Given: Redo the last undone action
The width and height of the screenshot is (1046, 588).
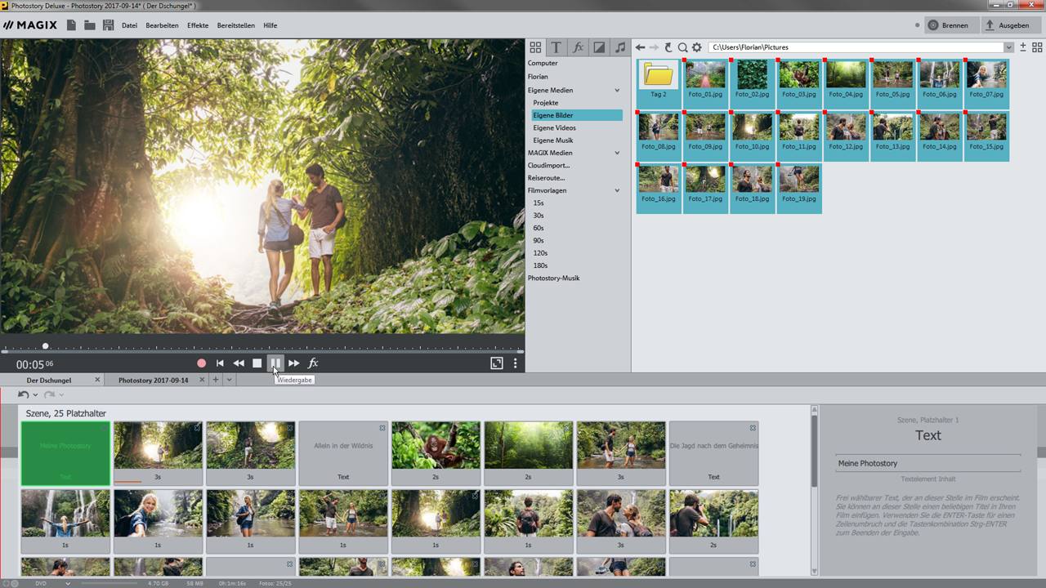Looking at the screenshot, I should [49, 394].
